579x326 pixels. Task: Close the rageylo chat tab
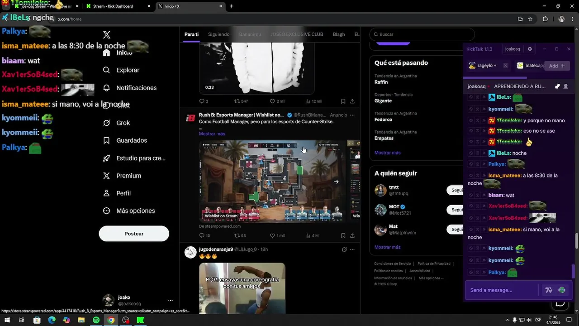[x=505, y=66]
